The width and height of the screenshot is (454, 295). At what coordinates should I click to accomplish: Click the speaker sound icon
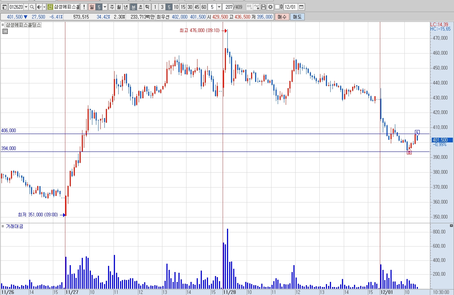[39, 7]
